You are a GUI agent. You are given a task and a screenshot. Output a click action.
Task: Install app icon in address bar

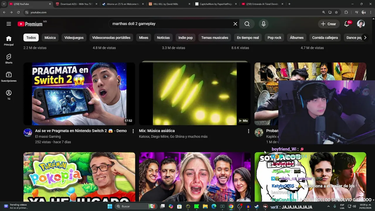point(330,12)
